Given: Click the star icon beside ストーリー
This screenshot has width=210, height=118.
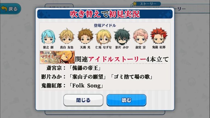Looking at the screenshot, I should [x=135, y=4].
